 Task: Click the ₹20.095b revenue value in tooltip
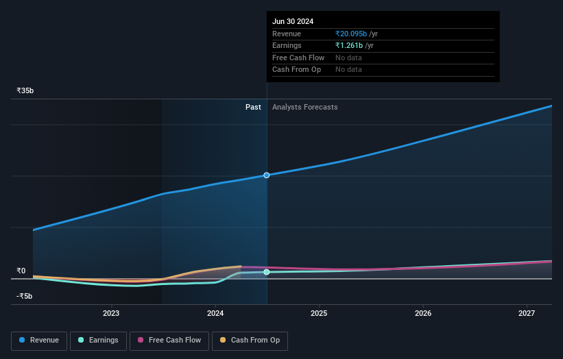click(x=351, y=34)
